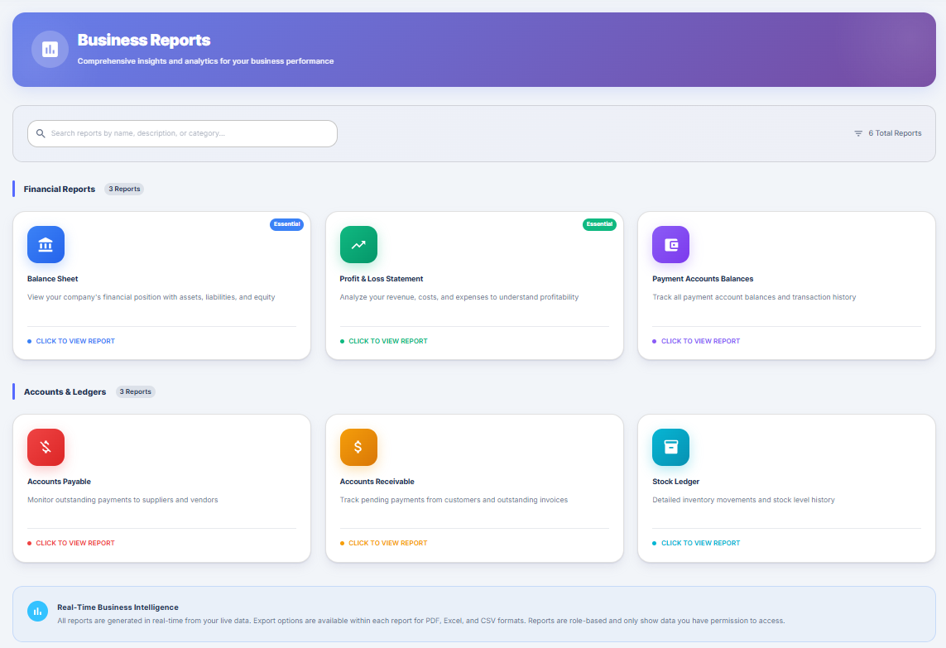Select the Financial Reports section header
The image size is (946, 648).
point(58,189)
